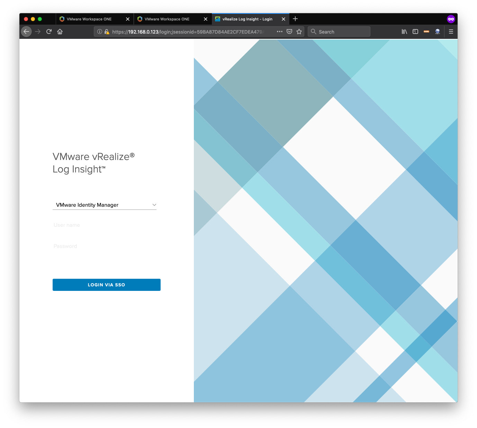
Task: Click the yellow minimize window button
Action: pyautogui.click(x=33, y=19)
